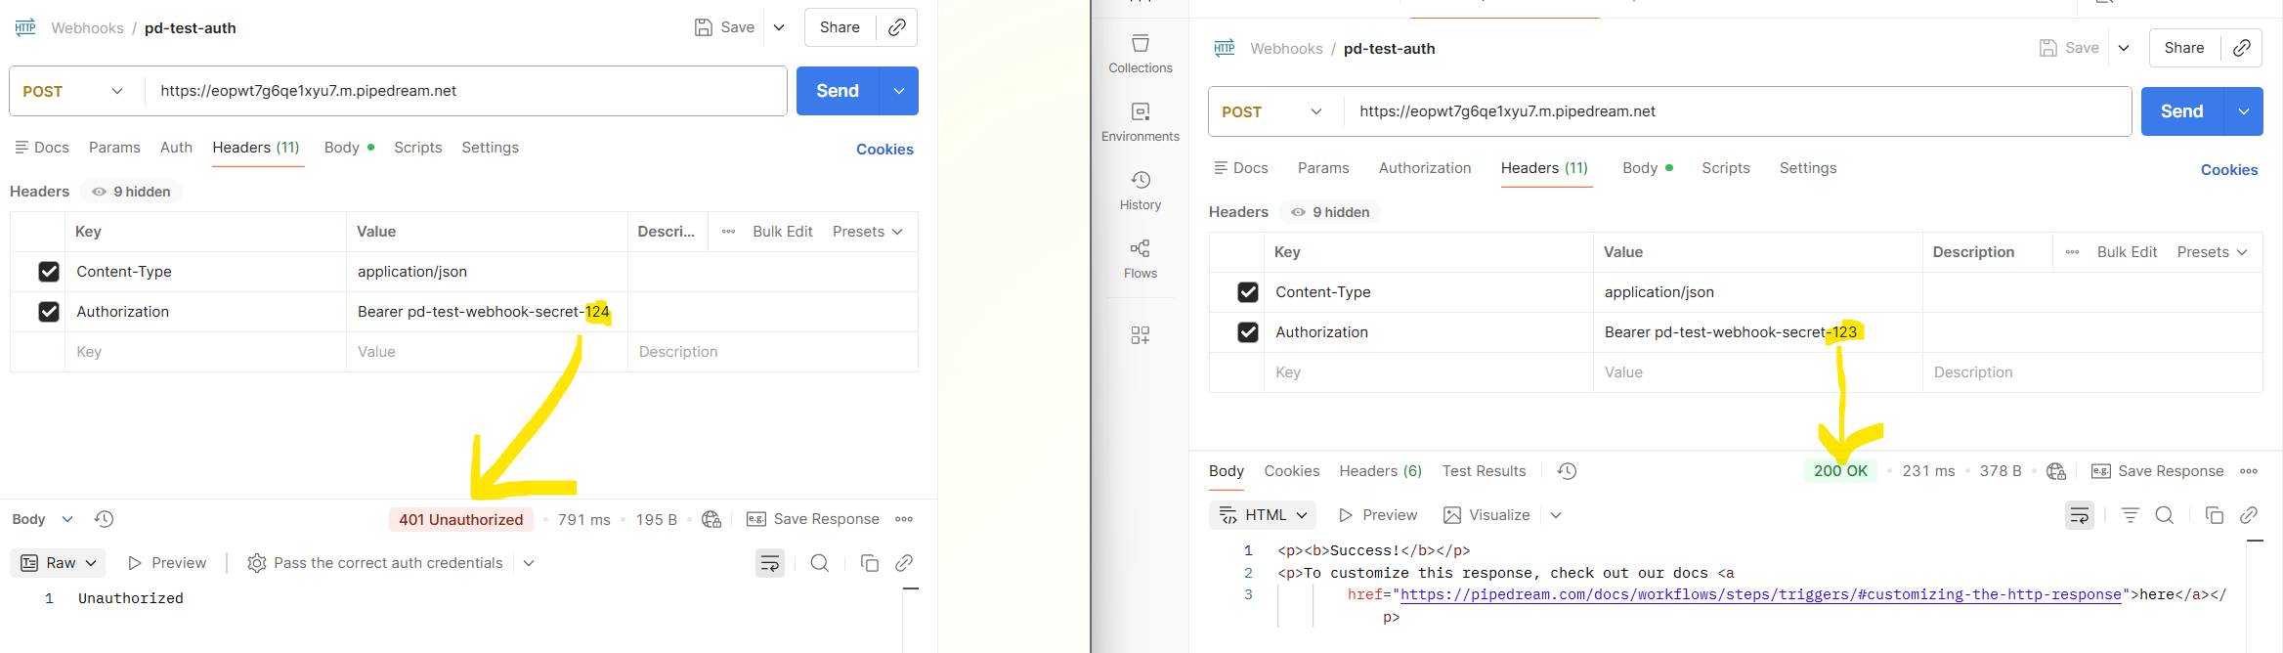Open the HTML format dropdown in right response

(x=1263, y=515)
